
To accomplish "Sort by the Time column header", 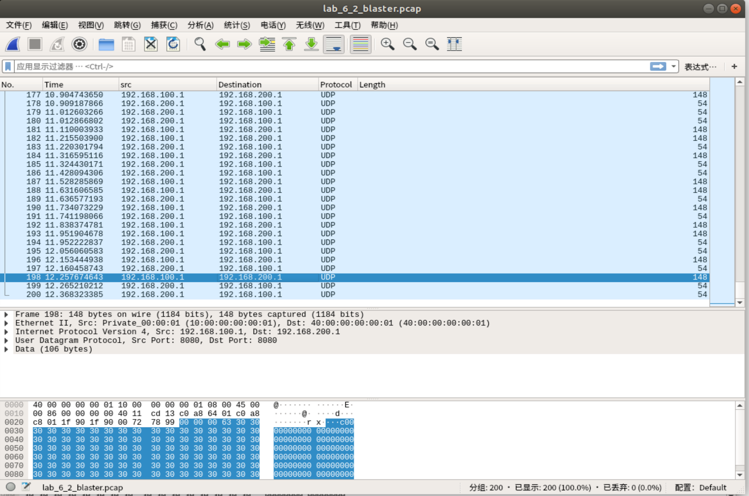I will pos(81,84).
